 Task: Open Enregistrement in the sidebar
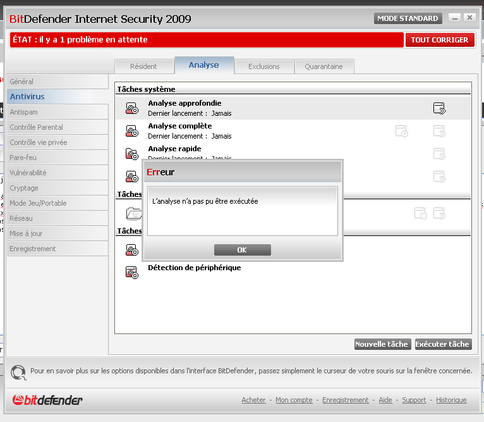pos(57,248)
